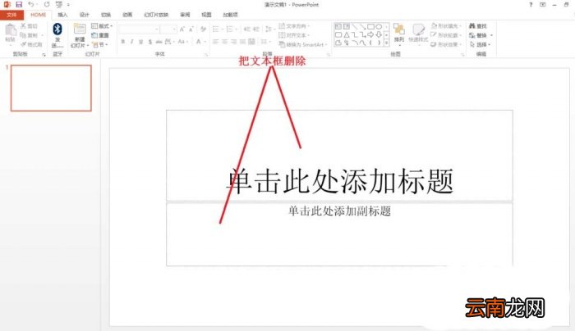Open the Replace (替换) command
The image size is (575, 331).
[x=481, y=35]
